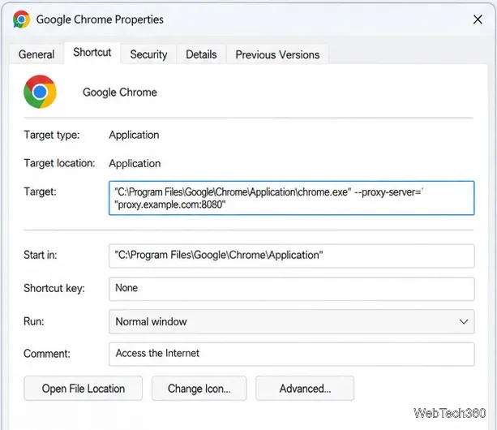Click the Start in text field
This screenshot has height=430, width=497.
coord(292,256)
